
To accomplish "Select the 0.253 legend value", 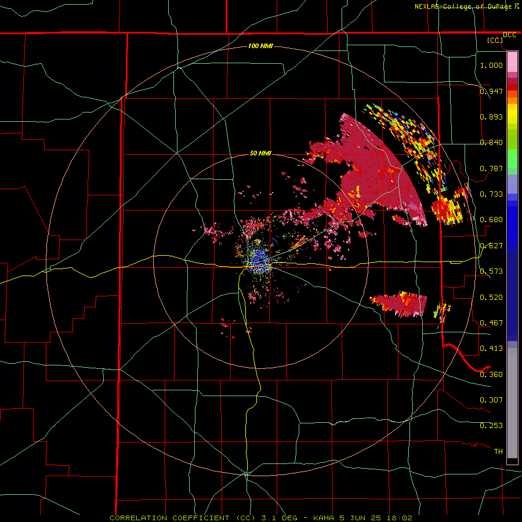I will tap(491, 426).
